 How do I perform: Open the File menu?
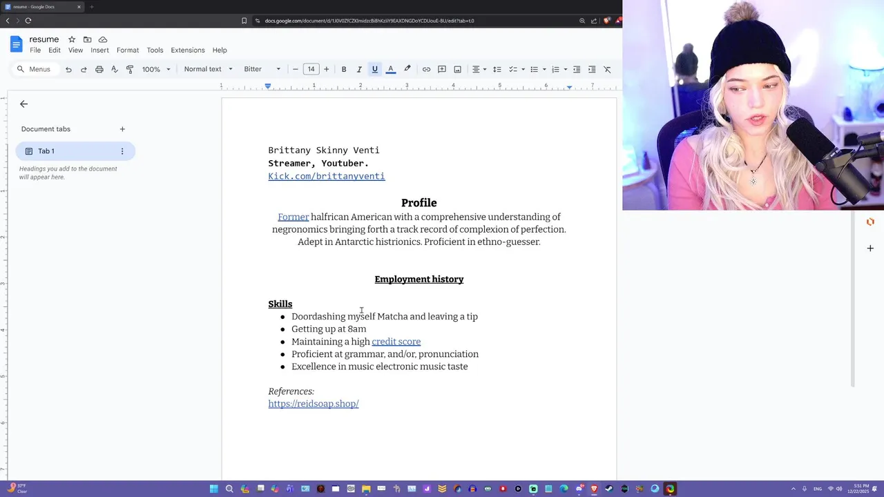(x=35, y=50)
